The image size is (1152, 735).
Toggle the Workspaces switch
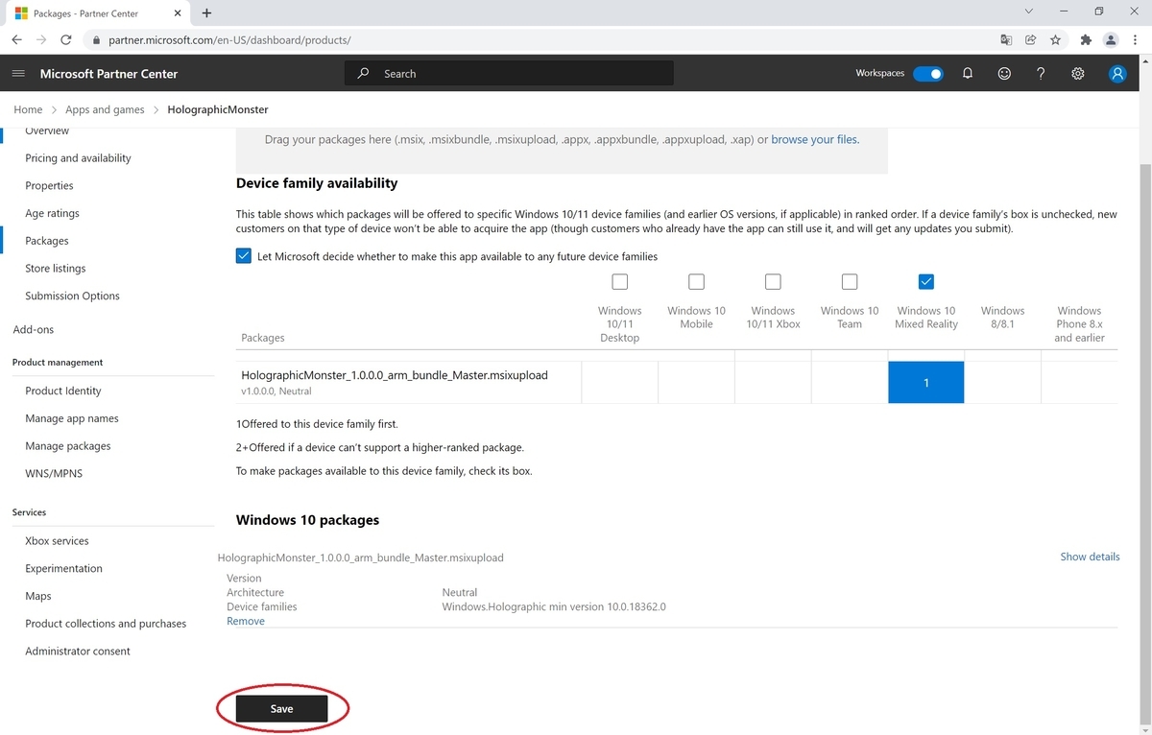click(927, 74)
